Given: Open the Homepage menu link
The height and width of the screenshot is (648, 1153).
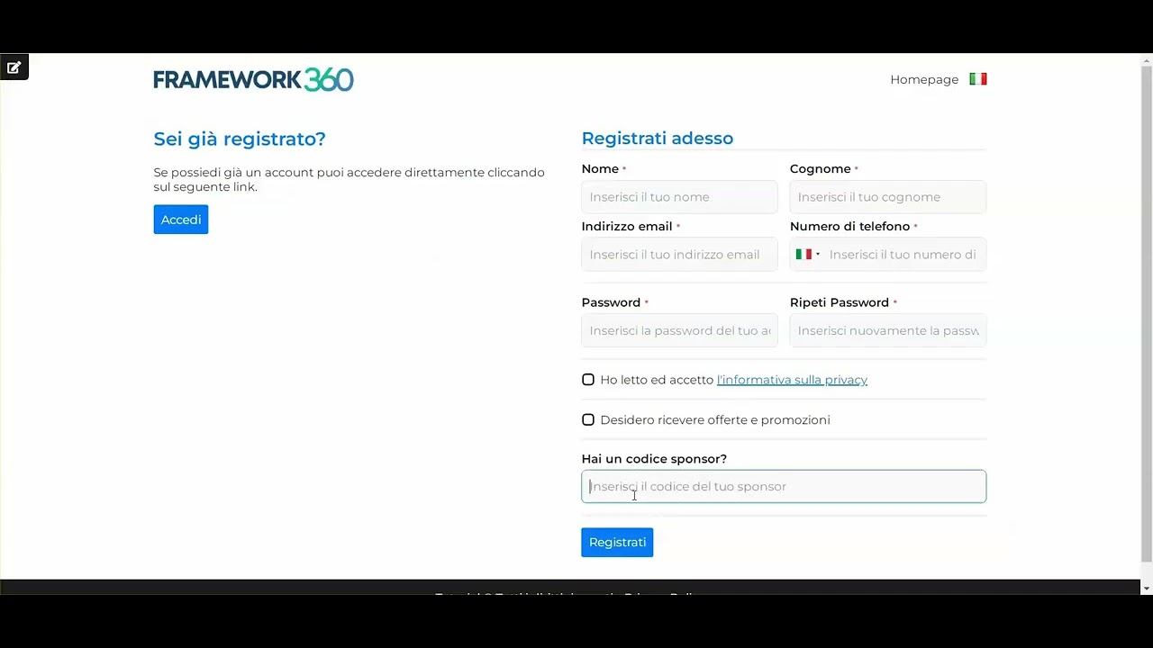Looking at the screenshot, I should [923, 79].
